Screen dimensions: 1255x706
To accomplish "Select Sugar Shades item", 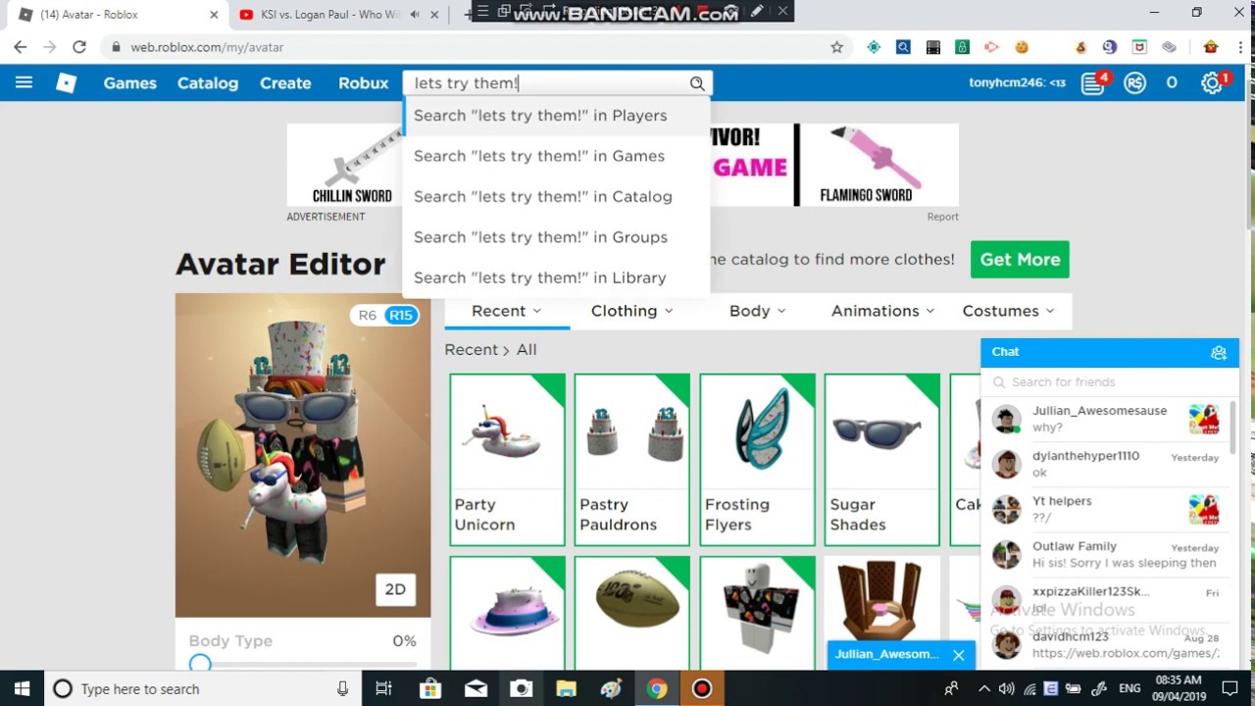I will click(x=881, y=460).
